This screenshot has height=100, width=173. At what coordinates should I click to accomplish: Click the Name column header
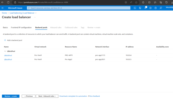(x=6, y=47)
